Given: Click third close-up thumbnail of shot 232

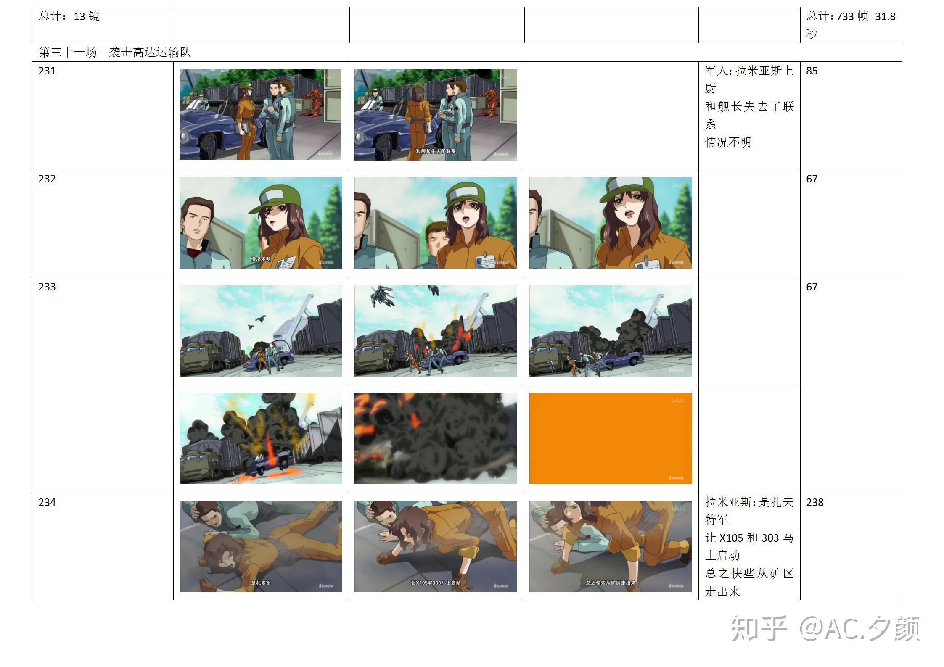Looking at the screenshot, I should pyautogui.click(x=611, y=223).
